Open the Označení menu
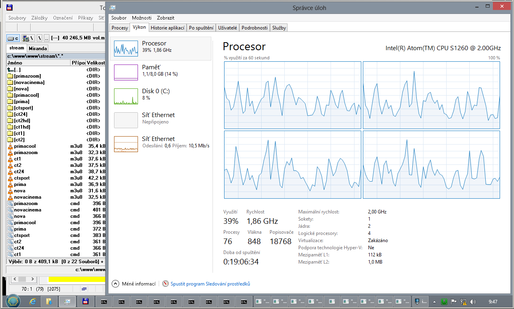The height and width of the screenshot is (309, 514). pyautogui.click(x=63, y=18)
